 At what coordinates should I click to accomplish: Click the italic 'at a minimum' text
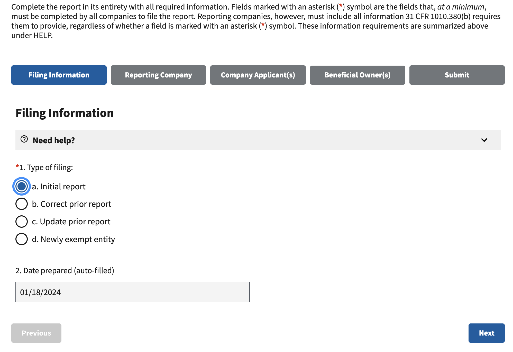[x=461, y=7]
